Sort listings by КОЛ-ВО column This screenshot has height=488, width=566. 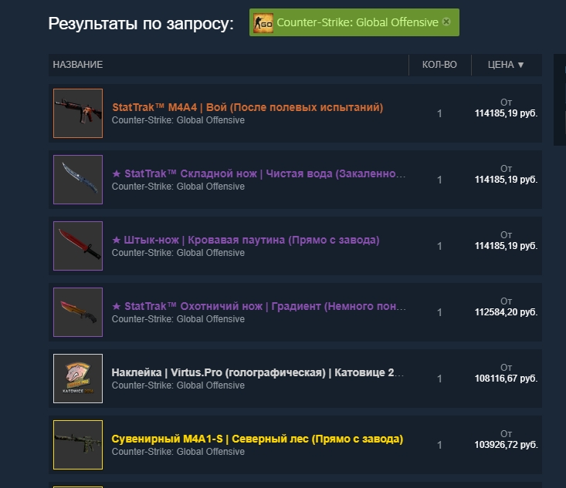(x=439, y=65)
